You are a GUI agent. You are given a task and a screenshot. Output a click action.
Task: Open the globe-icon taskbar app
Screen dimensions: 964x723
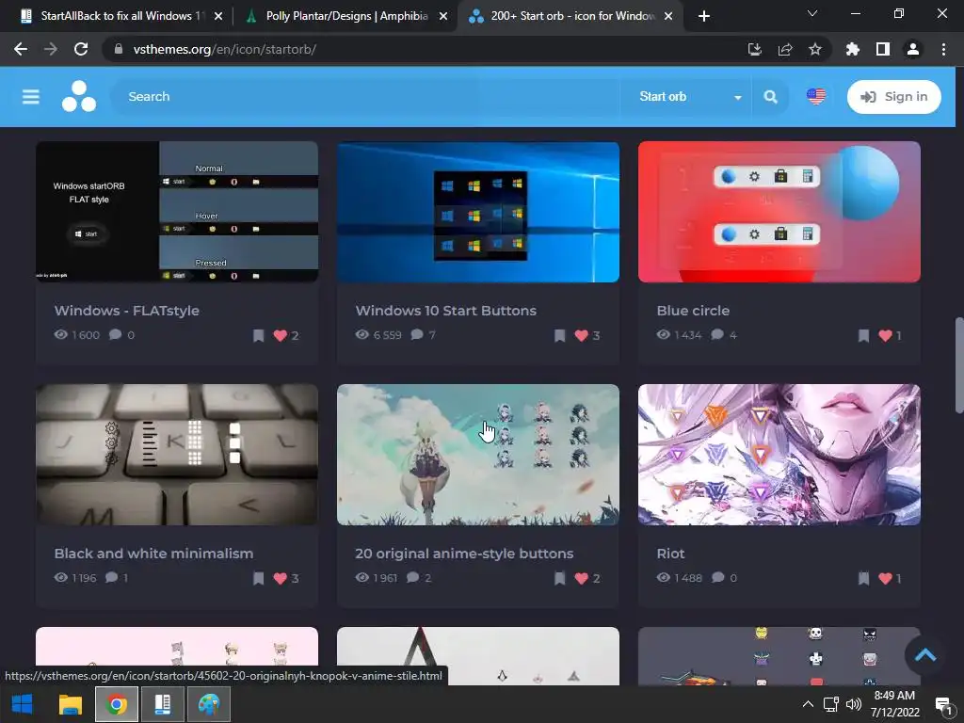tap(208, 704)
